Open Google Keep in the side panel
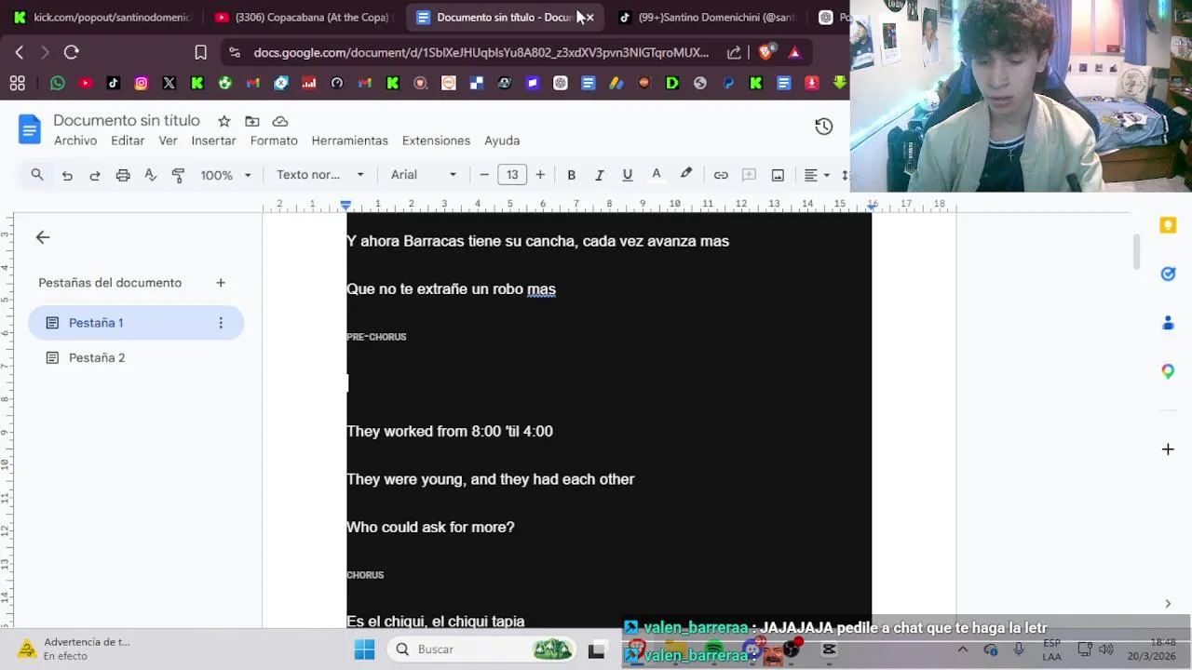1192x670 pixels. [x=1168, y=225]
